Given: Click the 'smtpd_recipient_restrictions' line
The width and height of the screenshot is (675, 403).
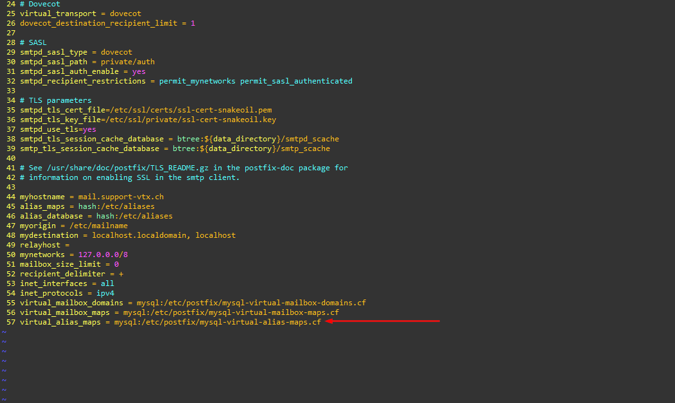Looking at the screenshot, I should pyautogui.click(x=186, y=81).
